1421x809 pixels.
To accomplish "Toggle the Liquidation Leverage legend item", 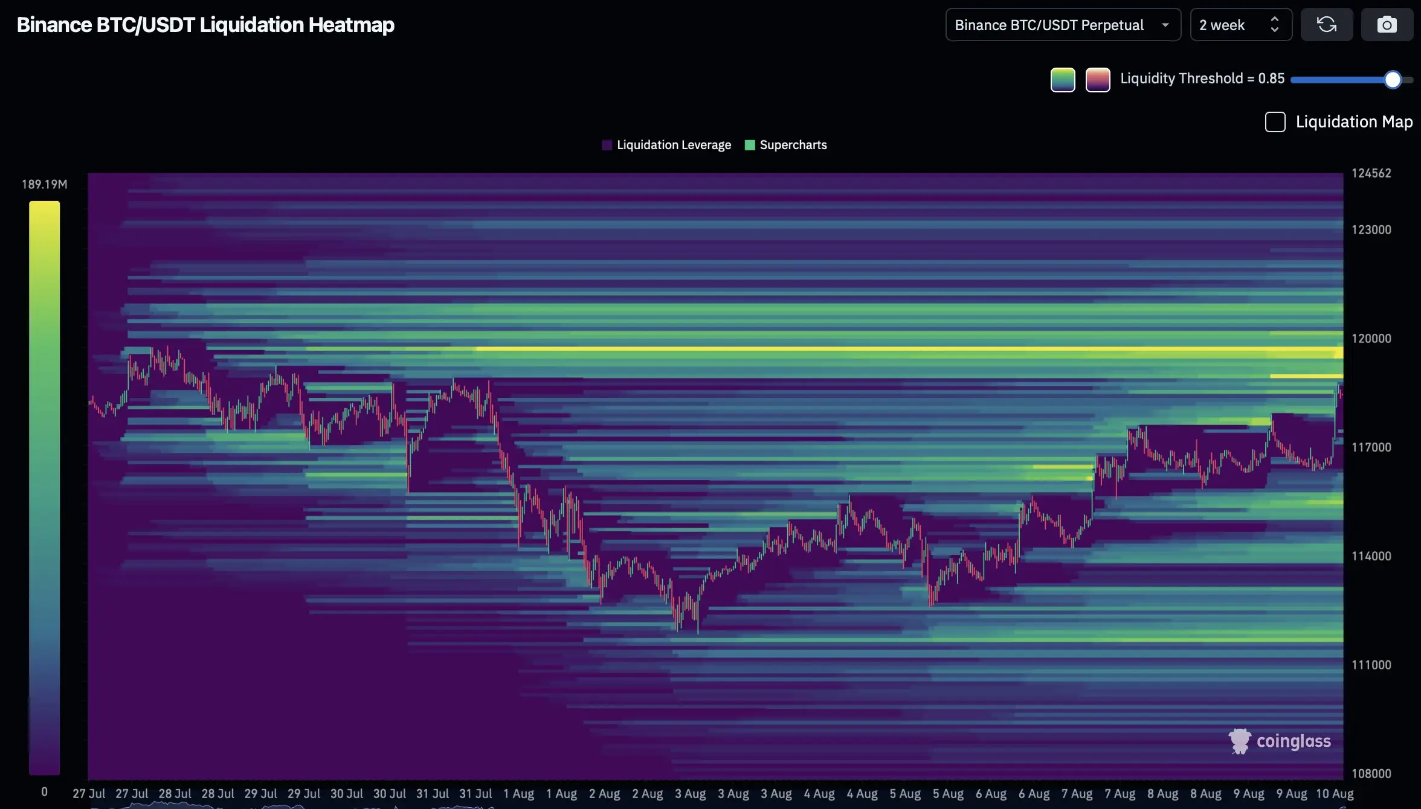I will coord(666,145).
